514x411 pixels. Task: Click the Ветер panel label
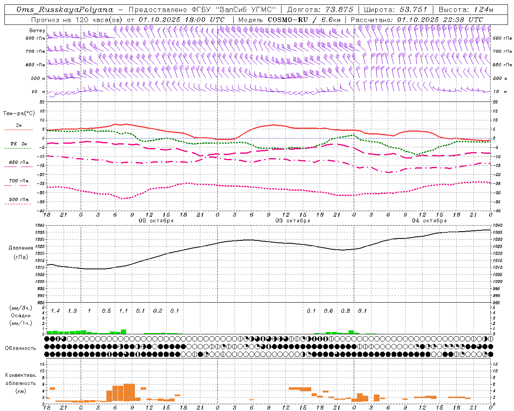[37, 31]
